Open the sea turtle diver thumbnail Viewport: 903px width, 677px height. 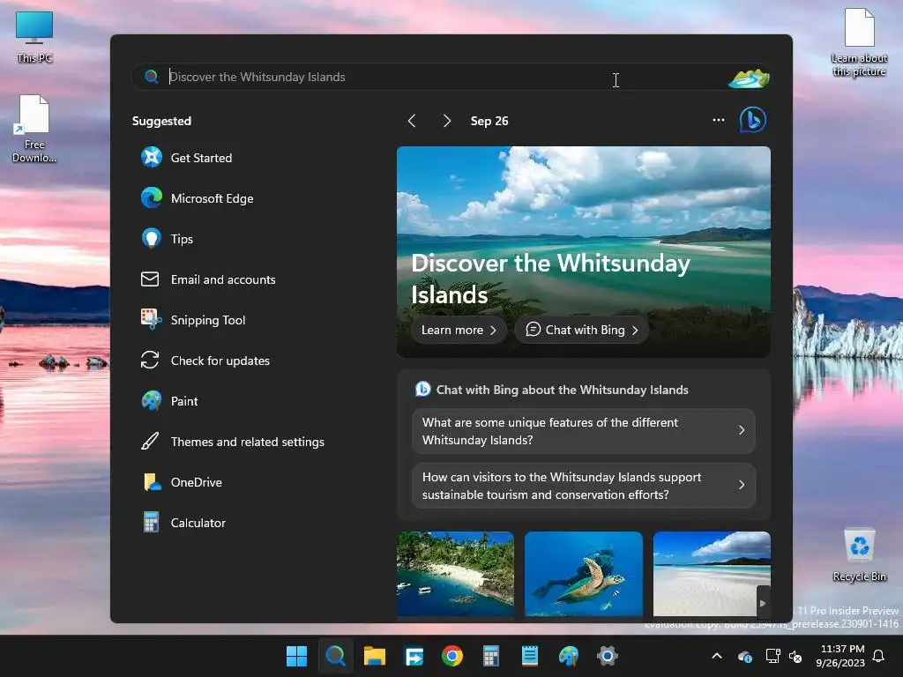[584, 574]
